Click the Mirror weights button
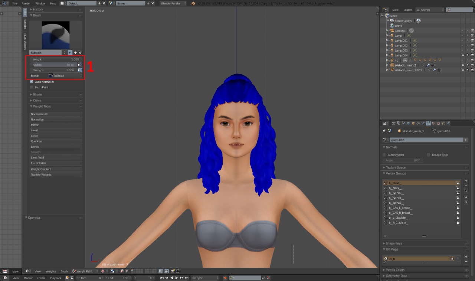475x281 pixels. 56,125
